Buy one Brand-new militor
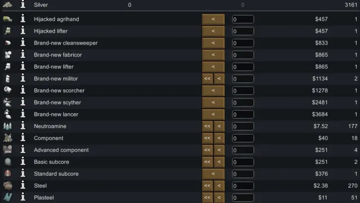 (219, 79)
